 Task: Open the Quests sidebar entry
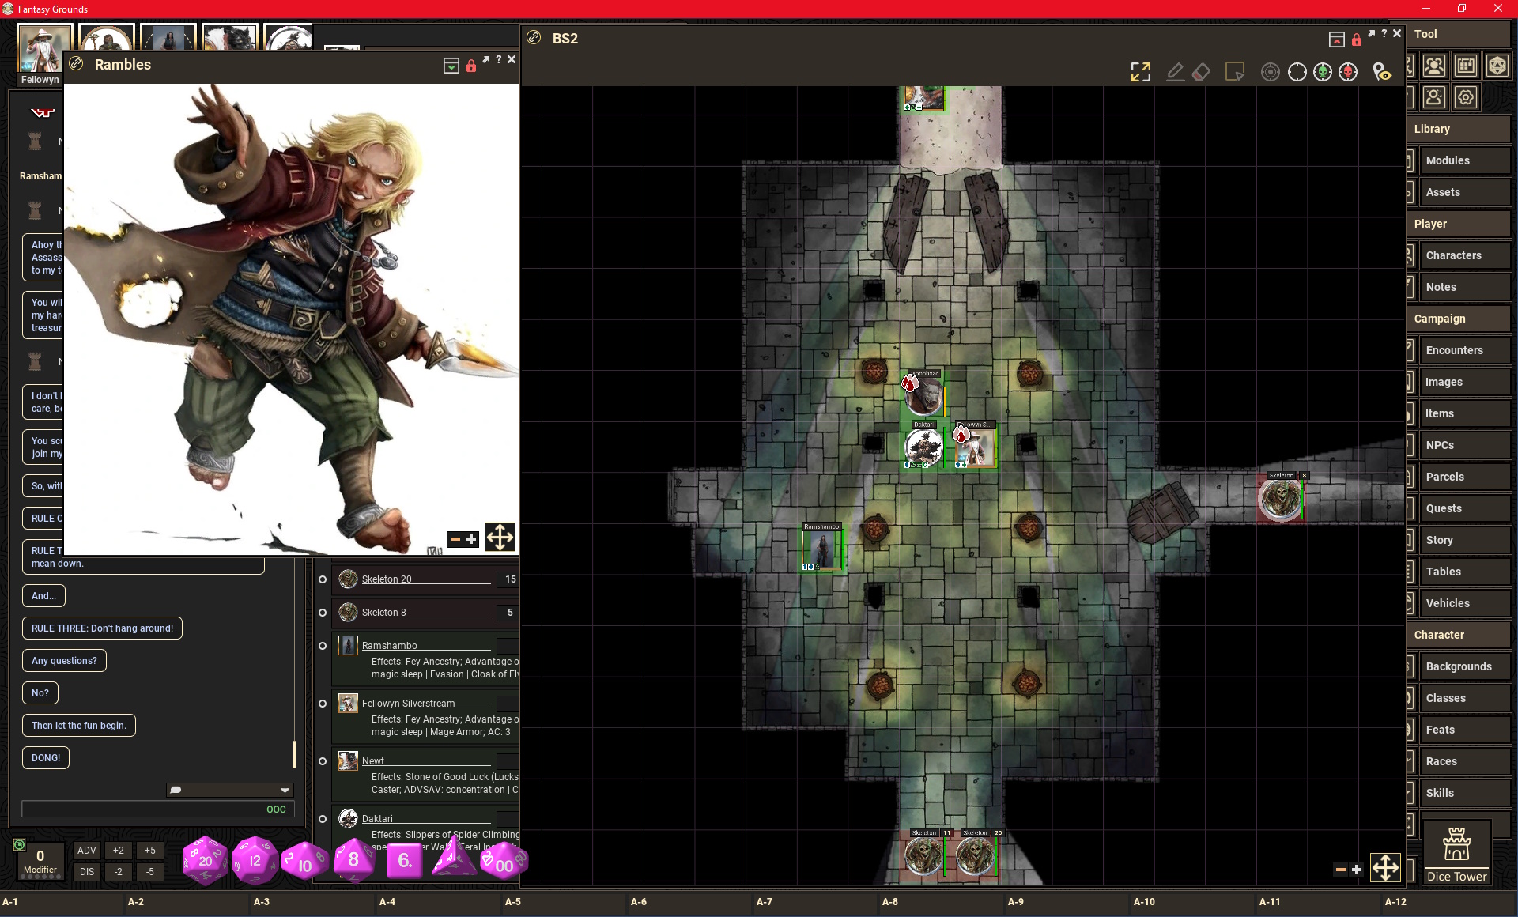(1464, 508)
